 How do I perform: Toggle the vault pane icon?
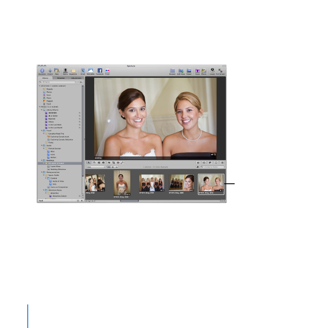pos(78,201)
